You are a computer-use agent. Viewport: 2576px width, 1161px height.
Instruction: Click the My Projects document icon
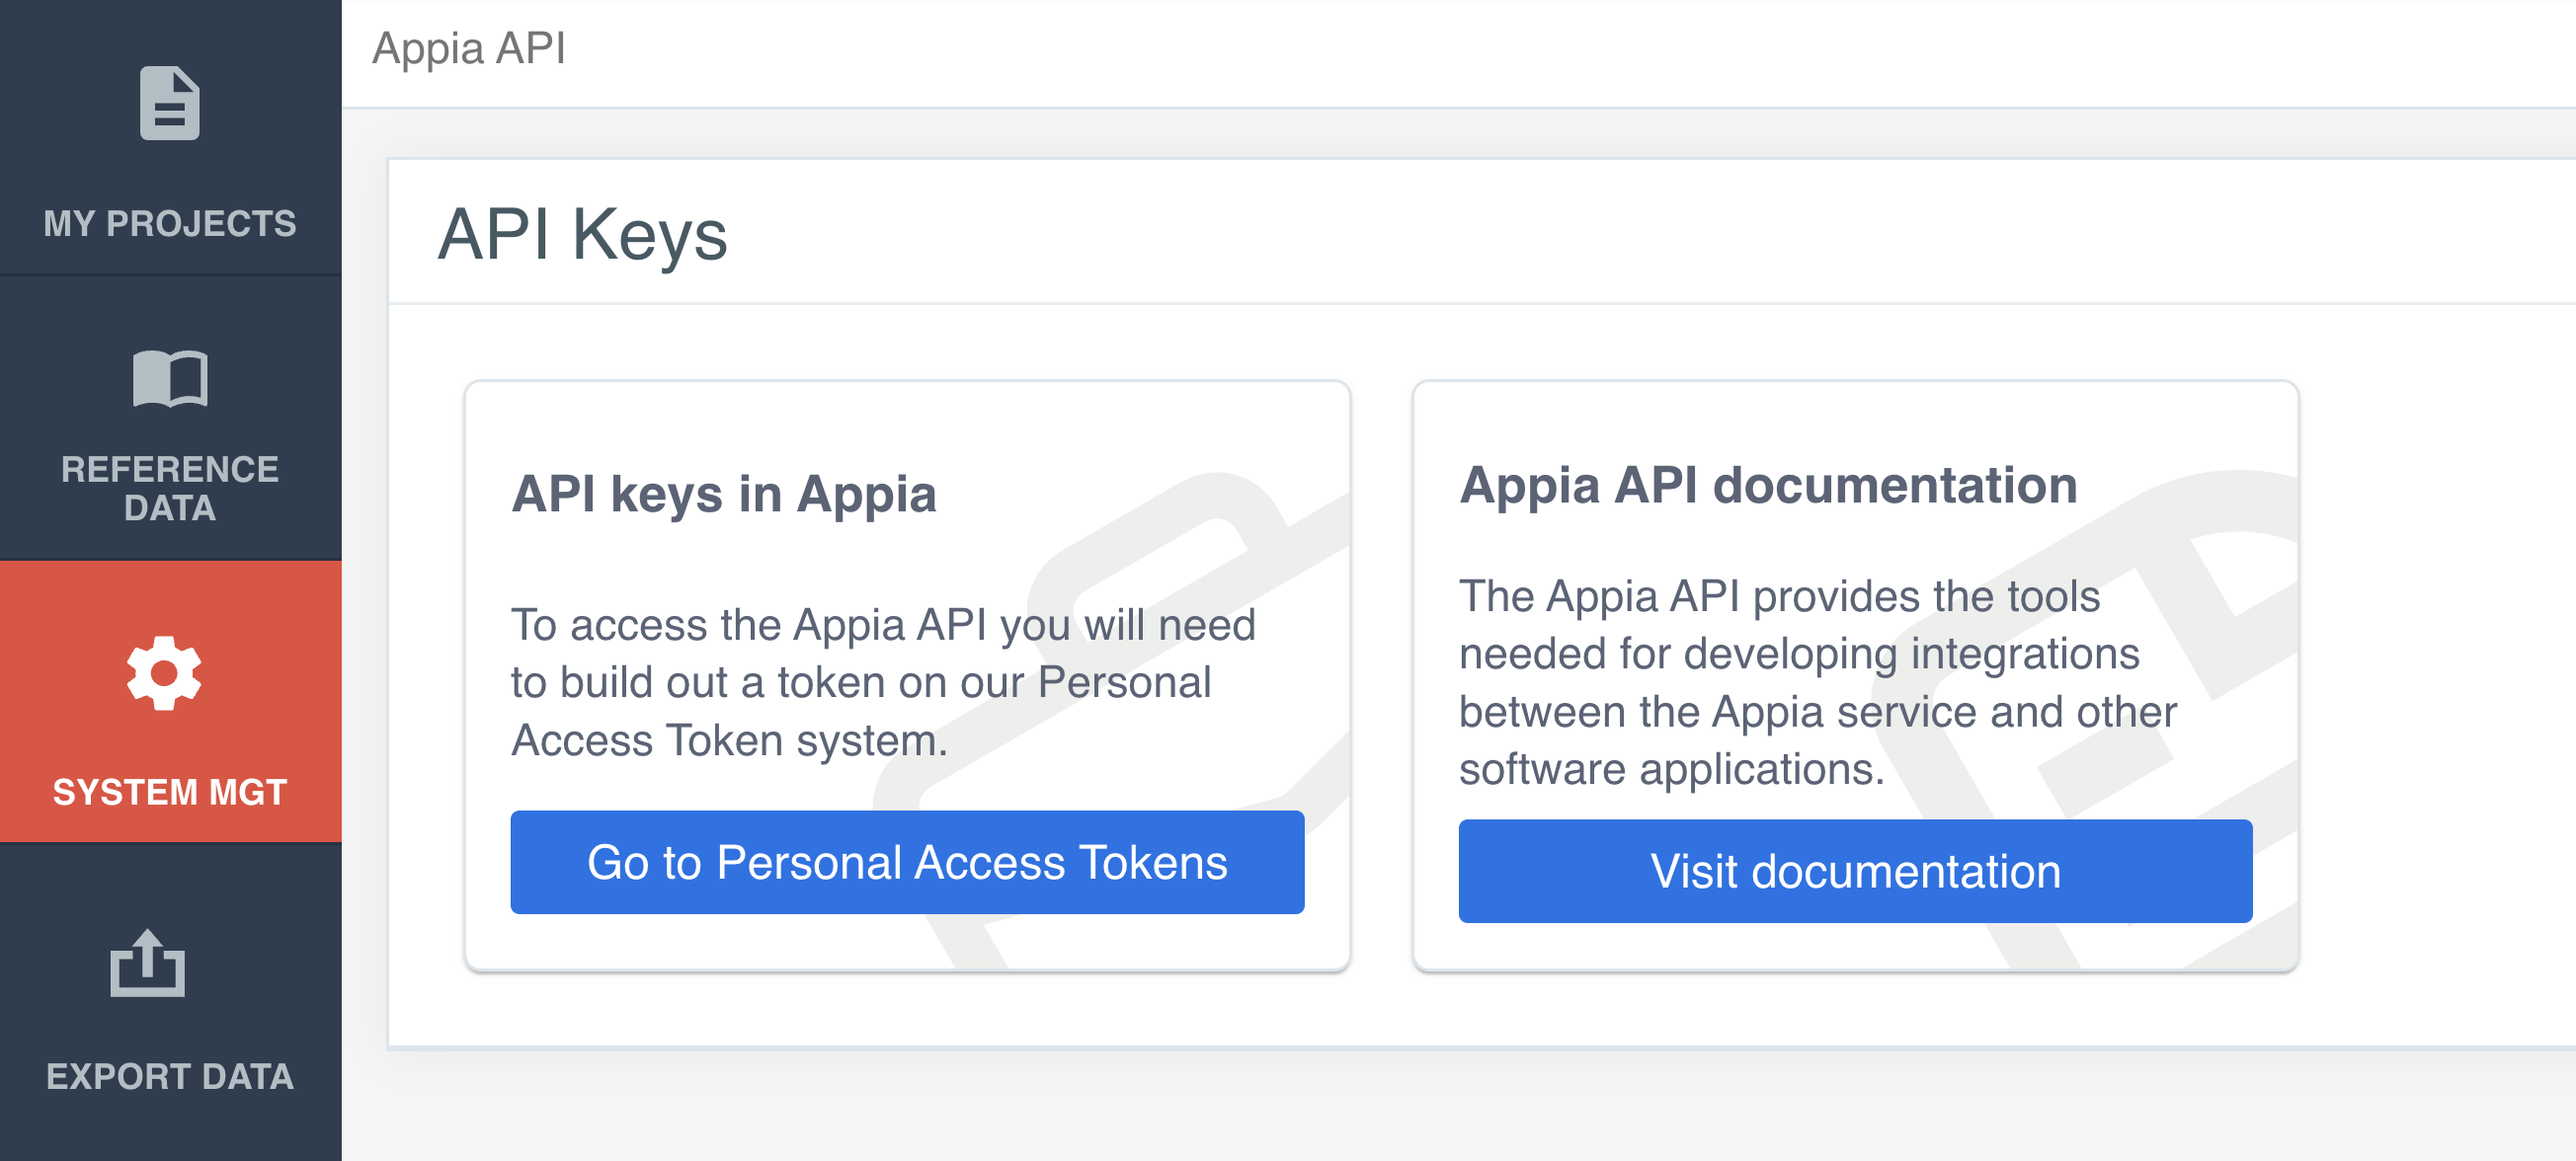pos(169,103)
